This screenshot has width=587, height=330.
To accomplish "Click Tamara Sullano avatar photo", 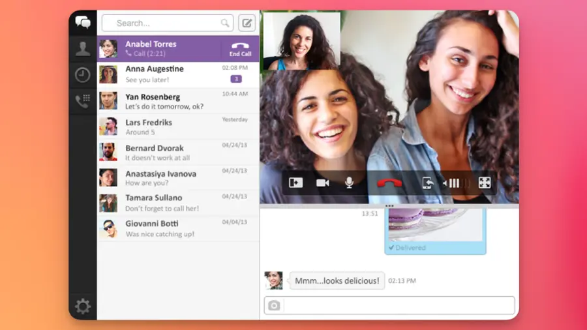I will (108, 203).
